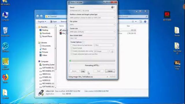Select the Documents library

pyautogui.click(x=46, y=46)
